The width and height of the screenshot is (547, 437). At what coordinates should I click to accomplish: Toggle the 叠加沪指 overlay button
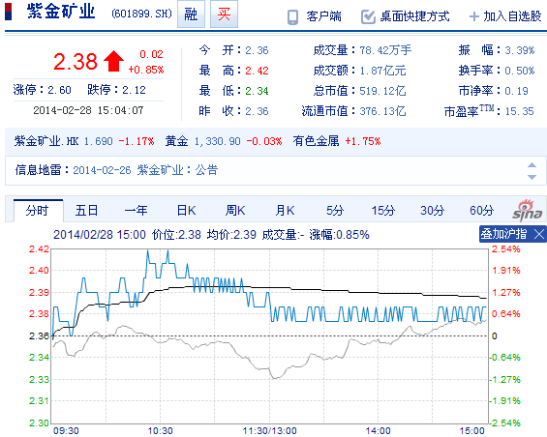(503, 234)
